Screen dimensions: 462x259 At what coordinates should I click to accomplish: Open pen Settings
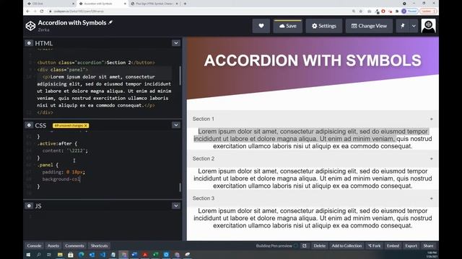(x=324, y=26)
